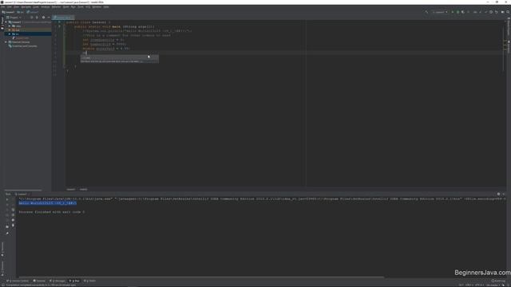This screenshot has height=287, width=511.
Task: Click the Debug bug icon in toolbar
Action: (x=458, y=12)
